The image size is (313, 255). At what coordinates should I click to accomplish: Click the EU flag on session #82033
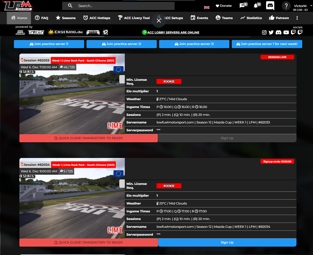coord(118,69)
